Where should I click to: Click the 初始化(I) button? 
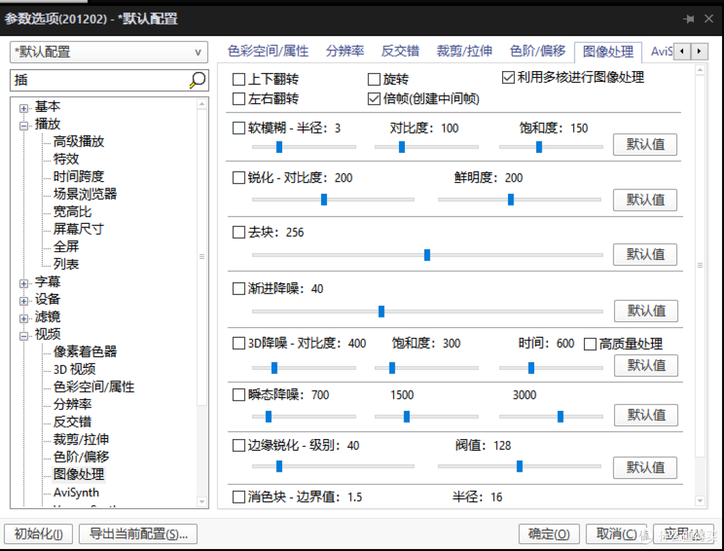38,534
